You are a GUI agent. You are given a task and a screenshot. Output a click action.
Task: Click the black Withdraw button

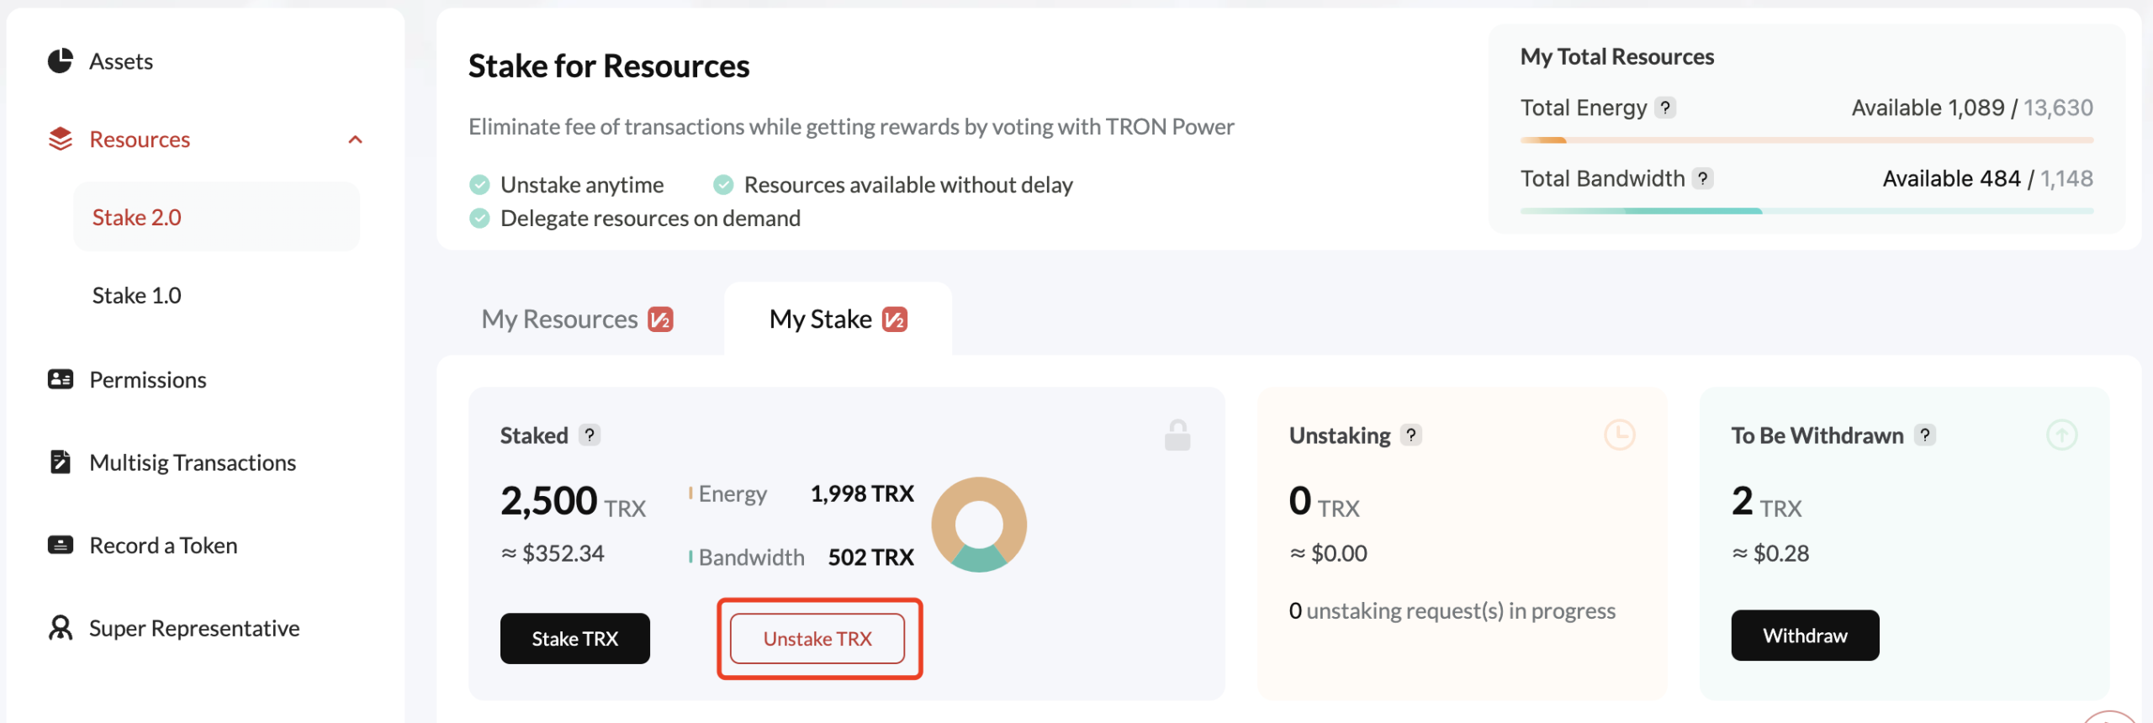point(1805,636)
